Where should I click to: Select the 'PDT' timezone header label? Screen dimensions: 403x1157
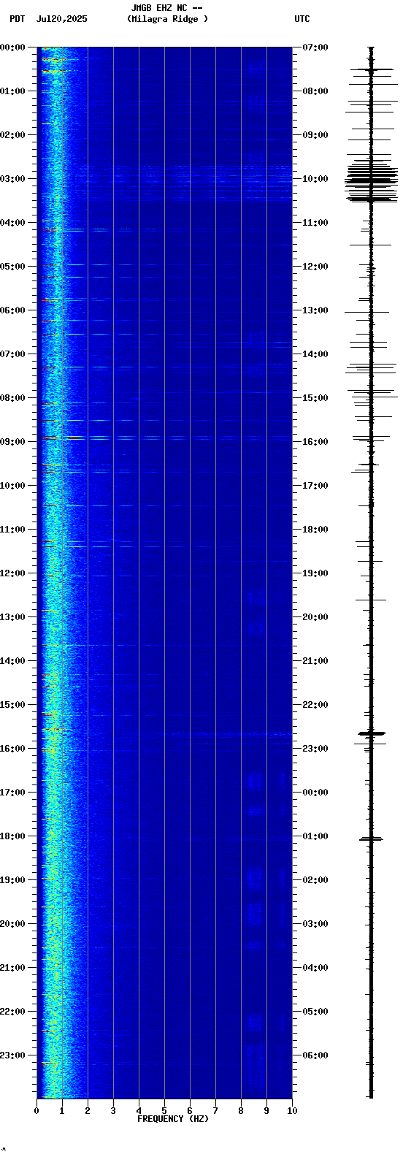coord(17,19)
